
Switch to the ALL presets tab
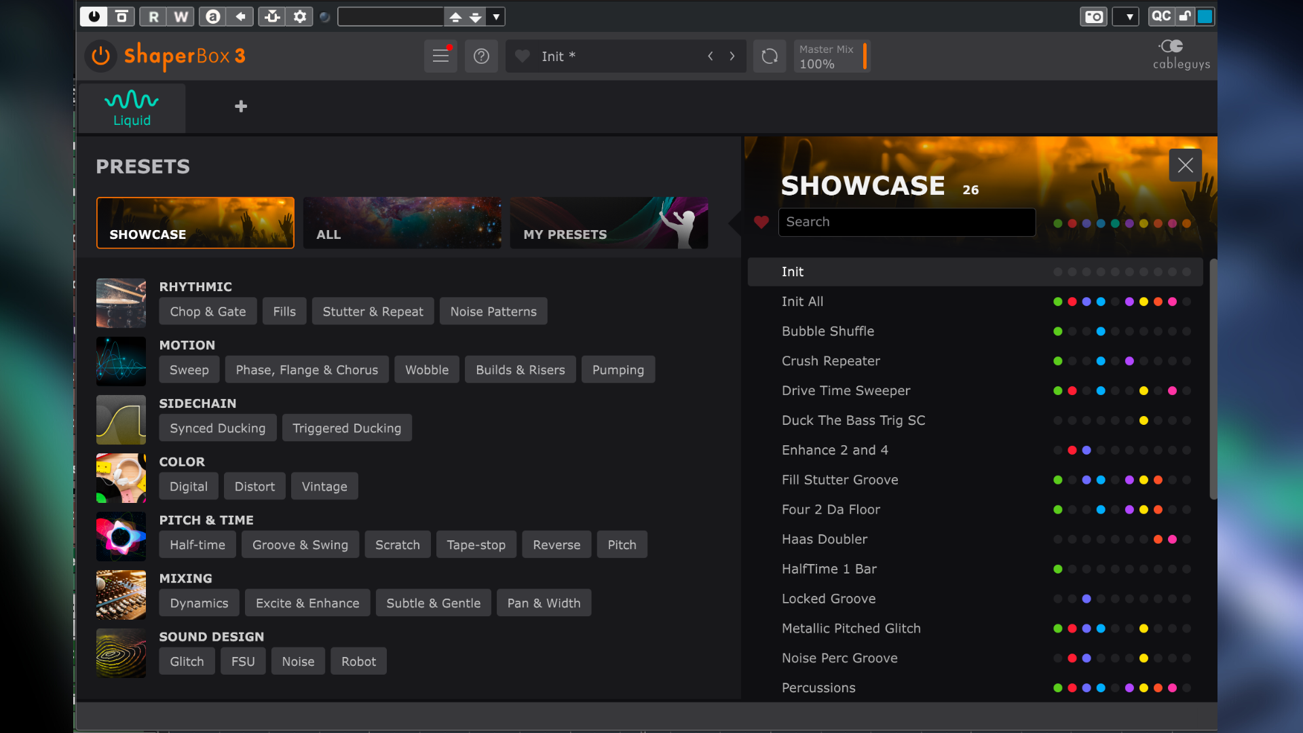pyautogui.click(x=402, y=223)
